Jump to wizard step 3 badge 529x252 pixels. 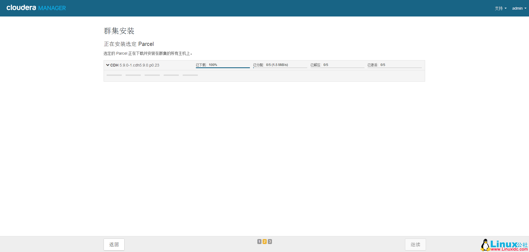(270, 242)
